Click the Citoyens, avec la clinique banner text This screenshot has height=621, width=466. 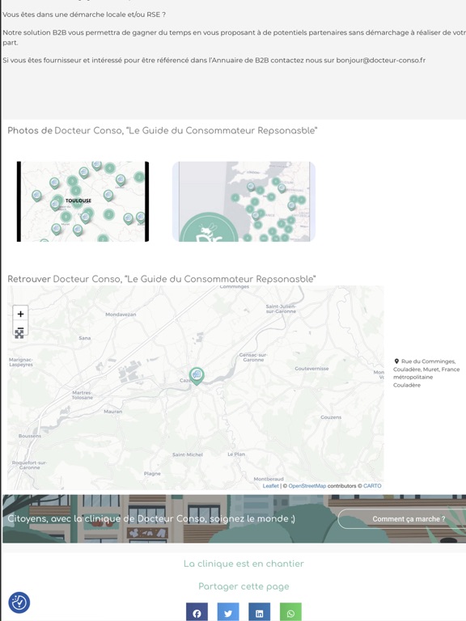[x=151, y=518]
